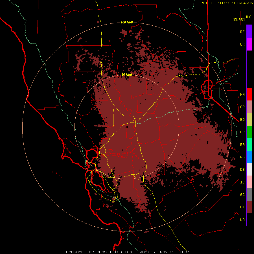Click the HA legend label

[x=242, y=94]
